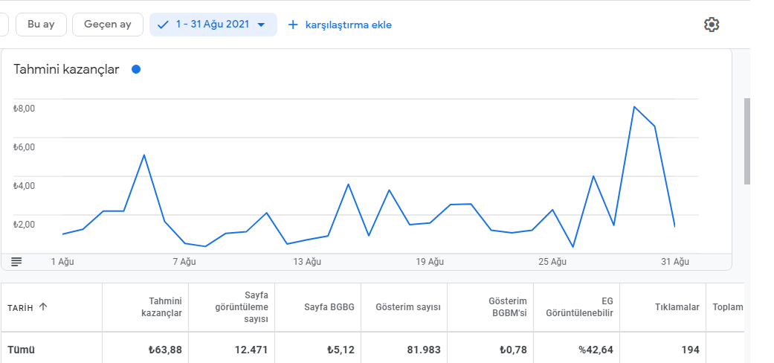Click the highest chart peak near 31 Ağu
The image size is (774, 363).
(x=634, y=107)
